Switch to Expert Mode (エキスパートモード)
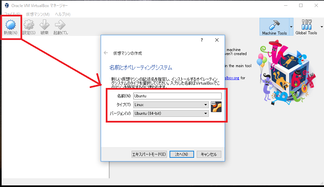Image resolution: width=324 pixels, height=187 pixels. [149, 154]
